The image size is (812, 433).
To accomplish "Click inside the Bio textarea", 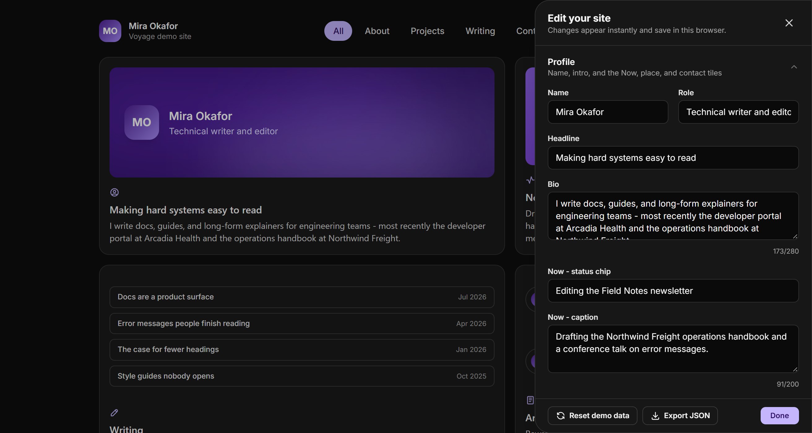I will tap(673, 216).
